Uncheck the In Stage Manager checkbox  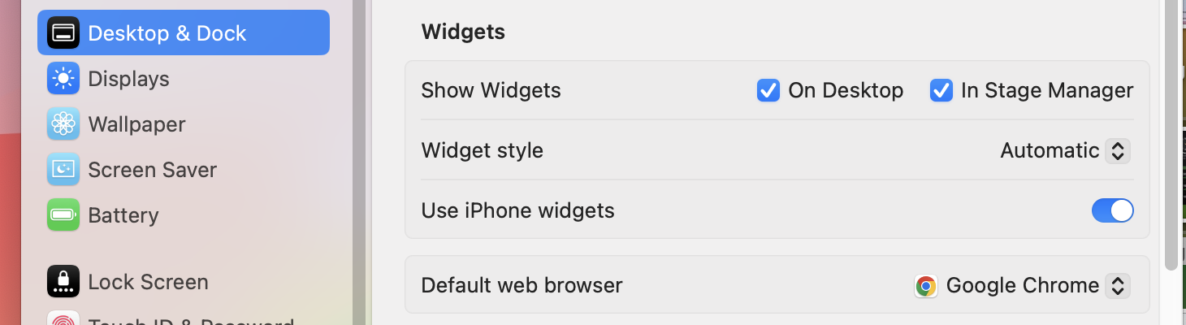[941, 90]
